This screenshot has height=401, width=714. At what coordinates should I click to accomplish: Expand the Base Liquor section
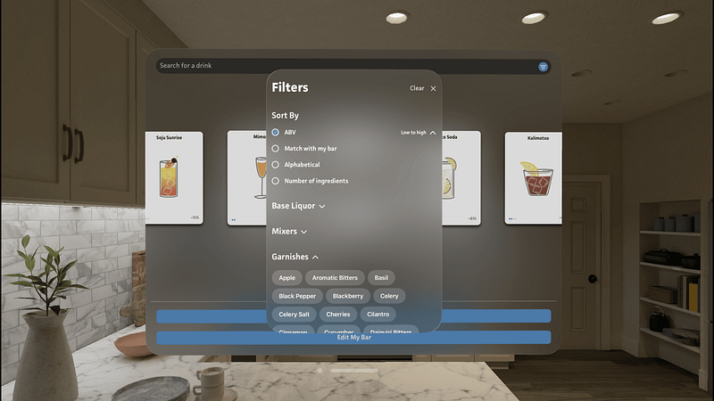coord(298,206)
